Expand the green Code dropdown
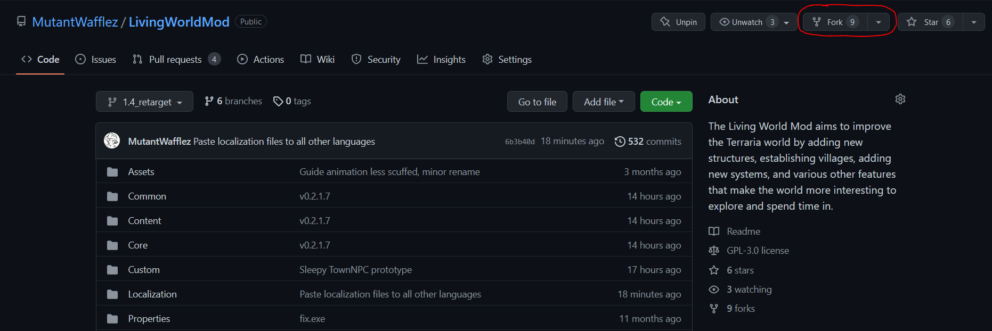 coord(666,102)
